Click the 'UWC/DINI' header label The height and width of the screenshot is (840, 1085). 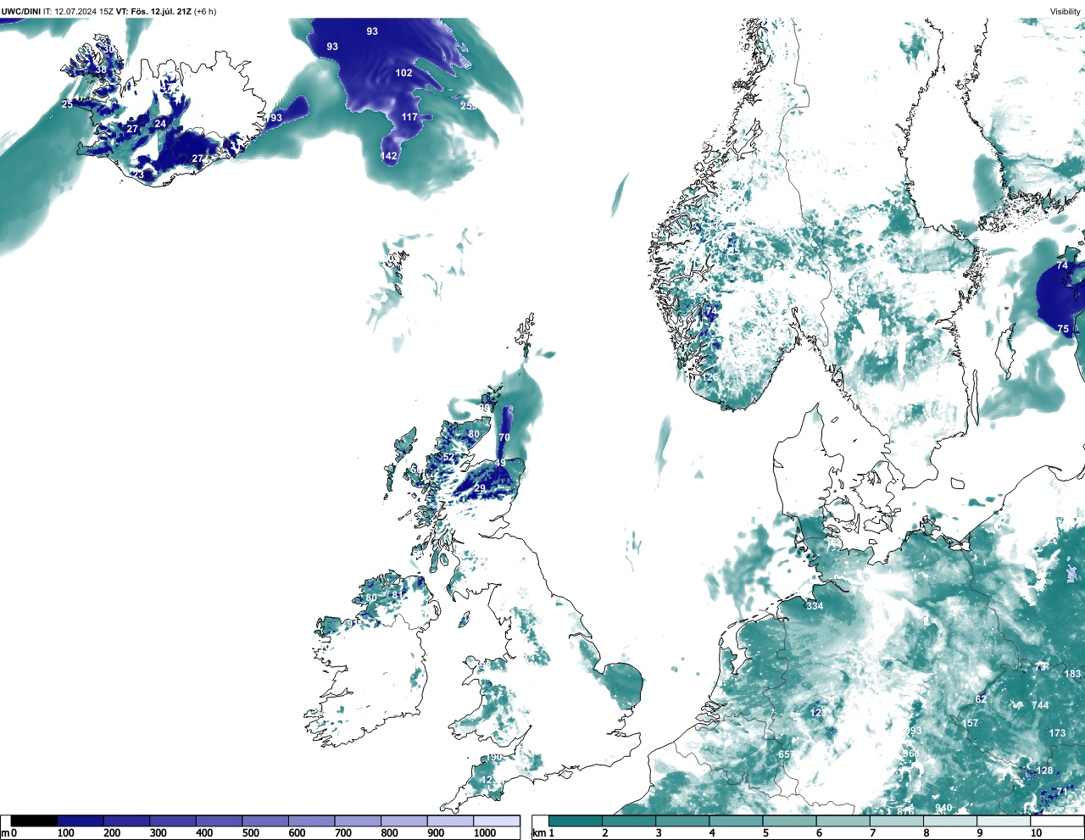pos(20,12)
